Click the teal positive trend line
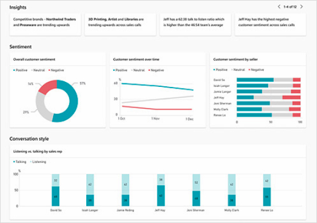 pos(157,86)
